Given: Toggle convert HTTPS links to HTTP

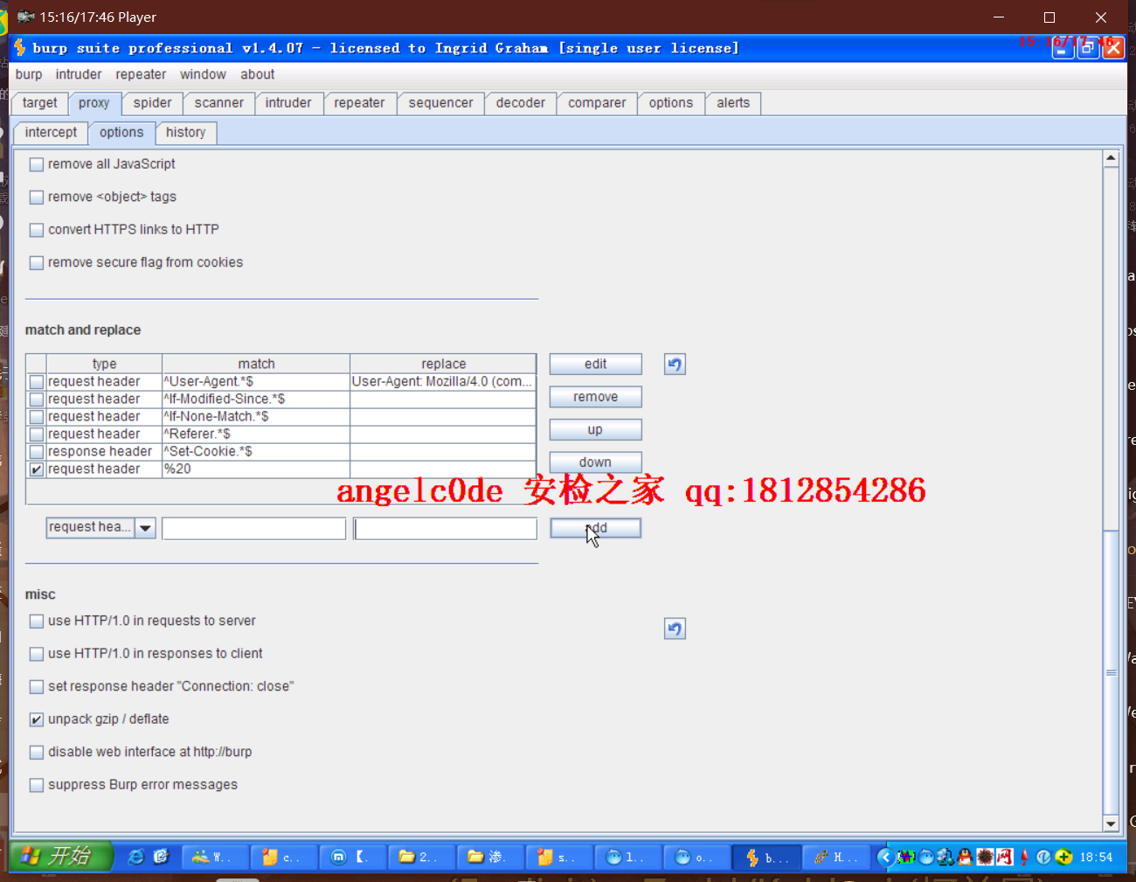Looking at the screenshot, I should pyautogui.click(x=37, y=230).
